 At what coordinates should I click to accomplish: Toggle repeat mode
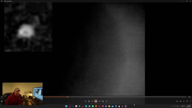(x=106, y=101)
